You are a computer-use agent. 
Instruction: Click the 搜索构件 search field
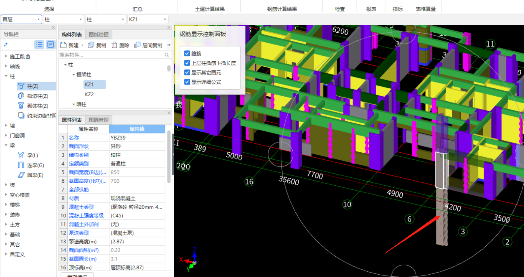point(111,55)
